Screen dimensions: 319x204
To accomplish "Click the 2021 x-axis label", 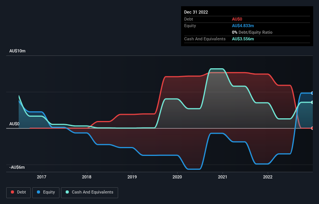I will point(223,177).
